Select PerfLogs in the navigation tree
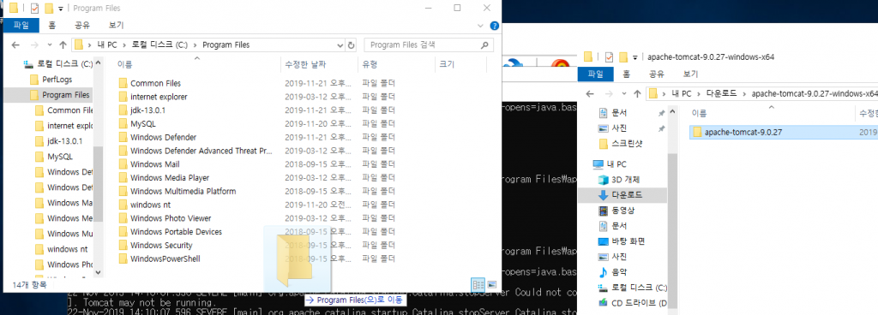 pos(51,80)
